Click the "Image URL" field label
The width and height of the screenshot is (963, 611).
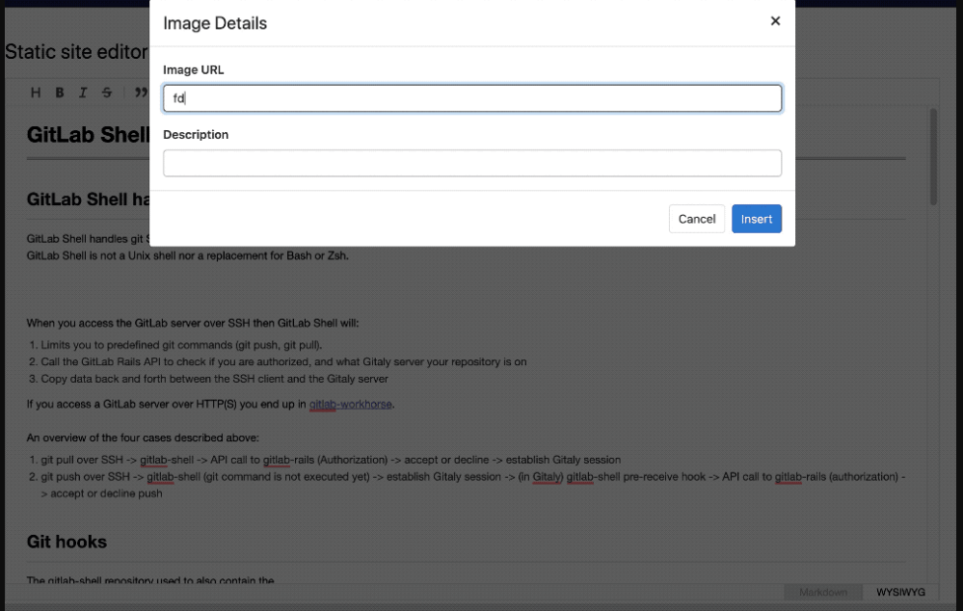194,70
